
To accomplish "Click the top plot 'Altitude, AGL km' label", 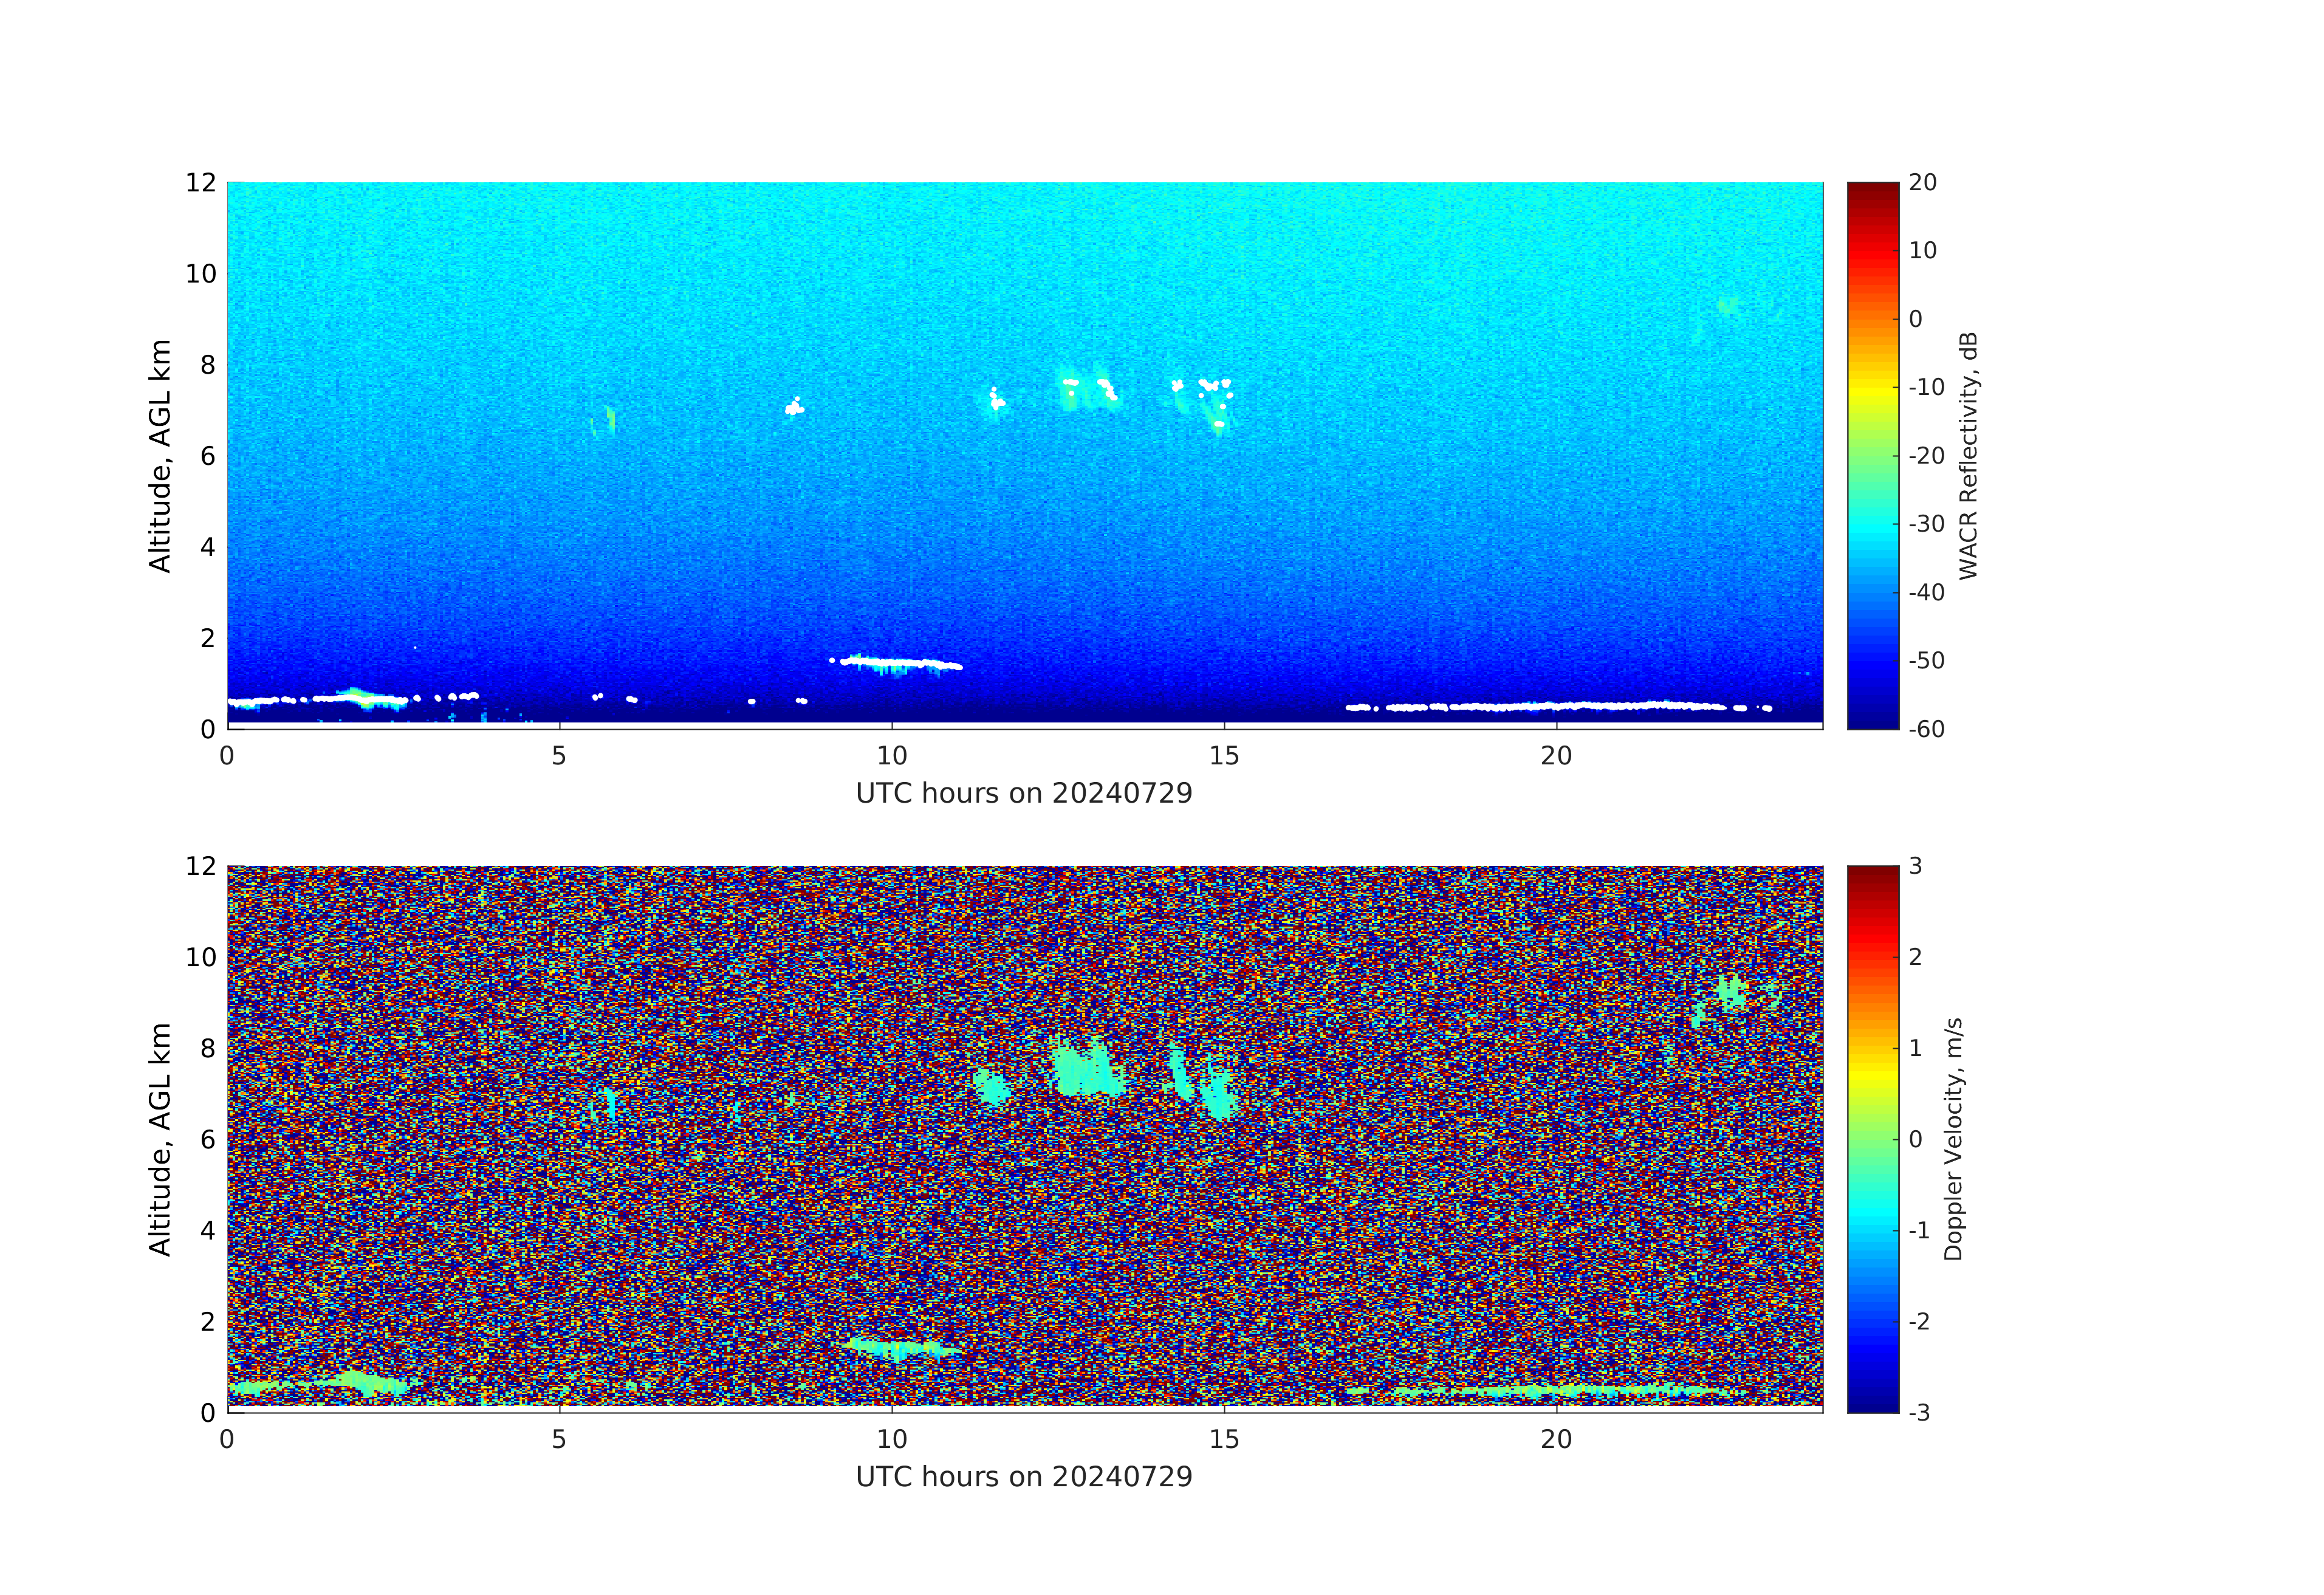I will click(x=160, y=456).
